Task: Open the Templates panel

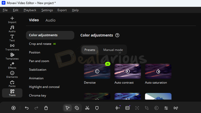Action: 12,56
